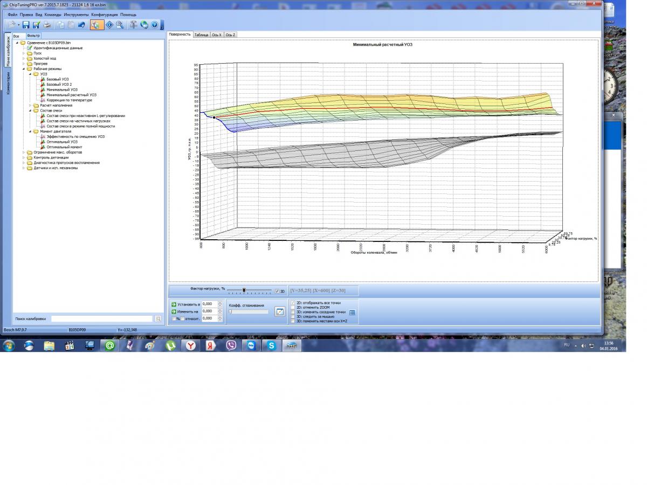The width and height of the screenshot is (647, 485).
Task: Switch to the 'Таблица' tab
Action: [x=201, y=34]
